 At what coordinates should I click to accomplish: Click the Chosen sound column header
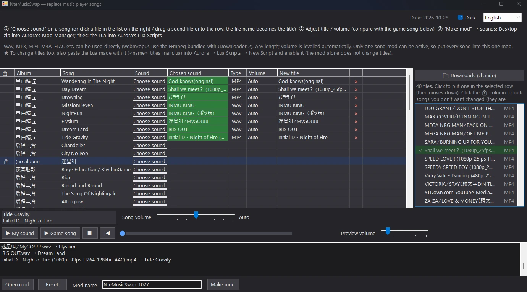tap(198, 73)
